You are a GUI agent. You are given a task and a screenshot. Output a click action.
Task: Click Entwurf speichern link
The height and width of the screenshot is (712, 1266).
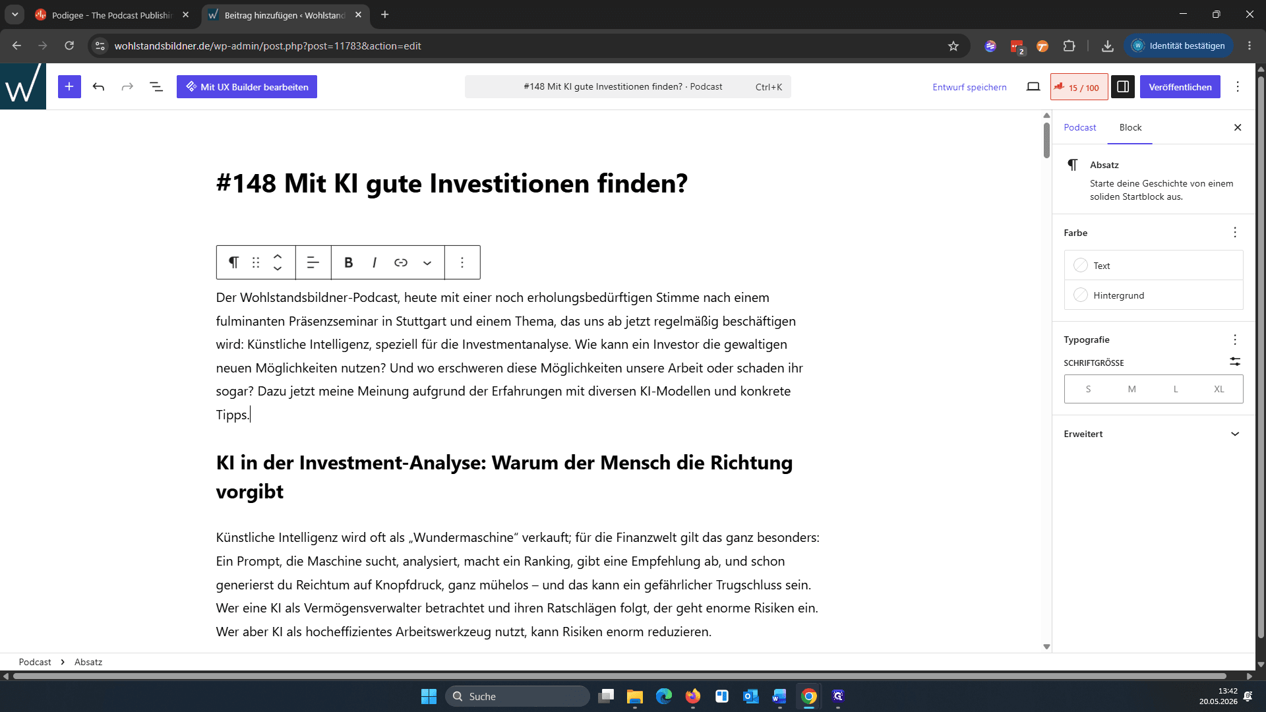(969, 87)
